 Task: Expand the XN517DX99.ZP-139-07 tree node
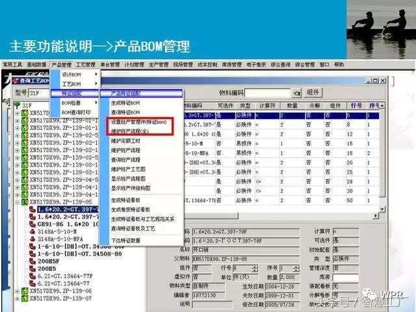[17, 298]
